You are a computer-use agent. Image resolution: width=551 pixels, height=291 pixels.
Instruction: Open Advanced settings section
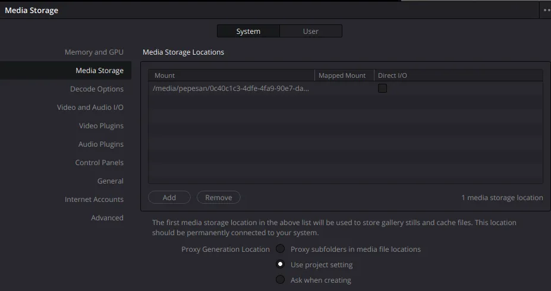point(107,218)
